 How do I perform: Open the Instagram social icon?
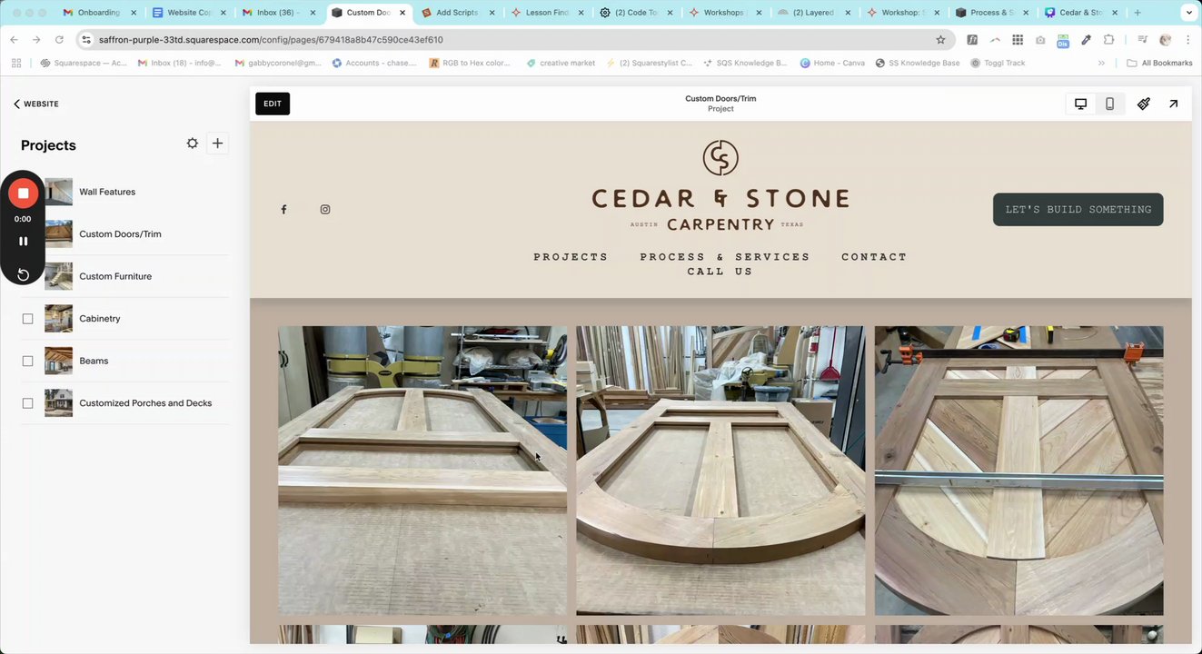(x=325, y=210)
